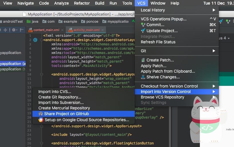Choose Import into CVS...
Viewport: 234px width, 147px height.
[83, 92]
